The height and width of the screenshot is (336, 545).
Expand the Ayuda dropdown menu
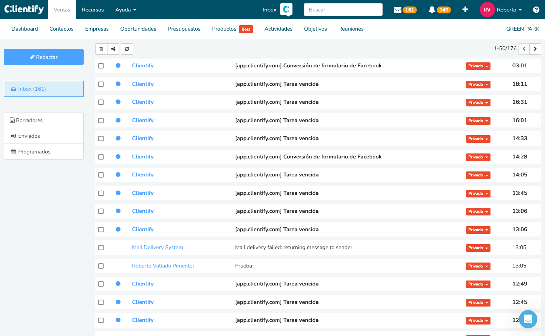click(126, 10)
